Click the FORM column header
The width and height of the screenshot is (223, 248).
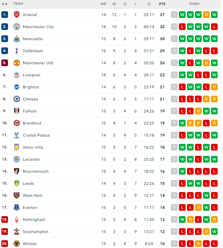click(x=194, y=4)
